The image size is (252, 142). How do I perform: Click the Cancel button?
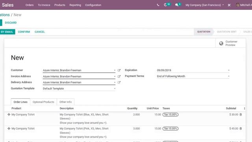click(40, 32)
